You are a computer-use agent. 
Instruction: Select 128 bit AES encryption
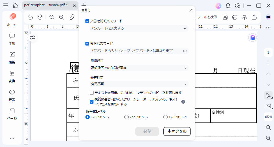(x=87, y=117)
